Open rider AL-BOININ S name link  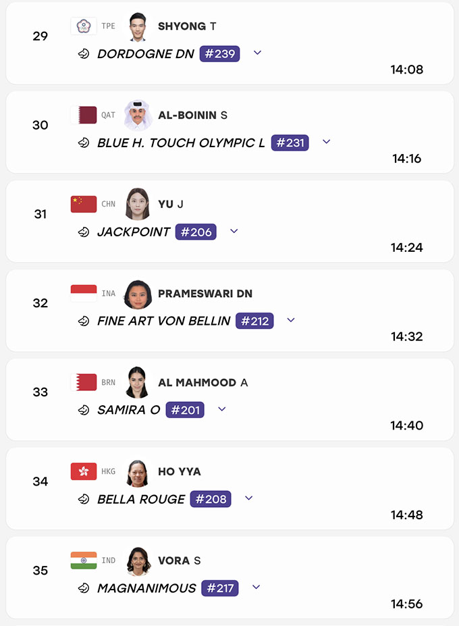point(192,115)
